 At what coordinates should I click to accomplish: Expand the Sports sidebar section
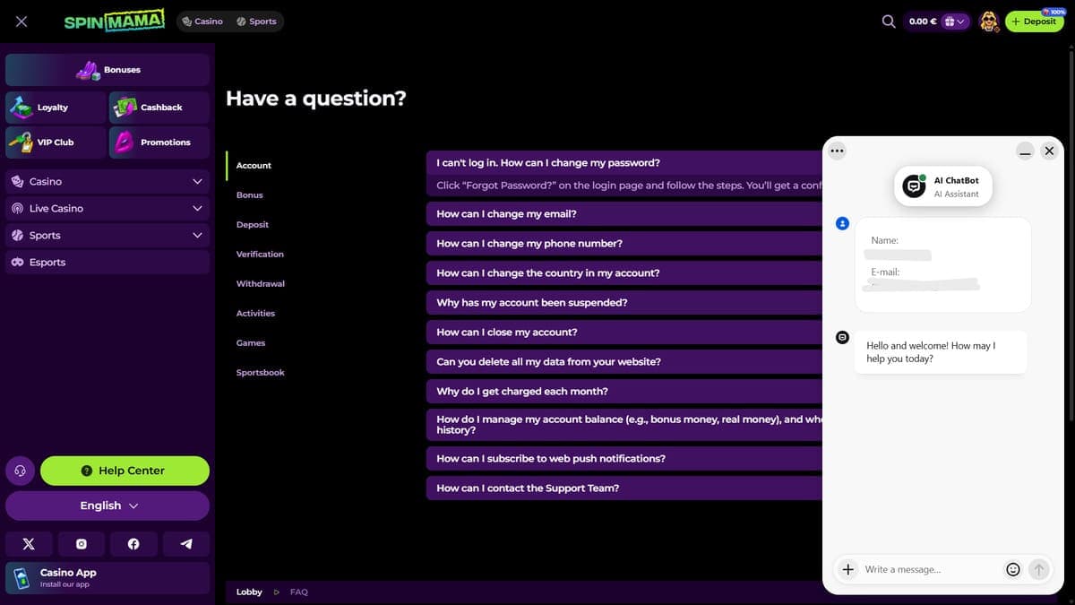[x=107, y=235]
